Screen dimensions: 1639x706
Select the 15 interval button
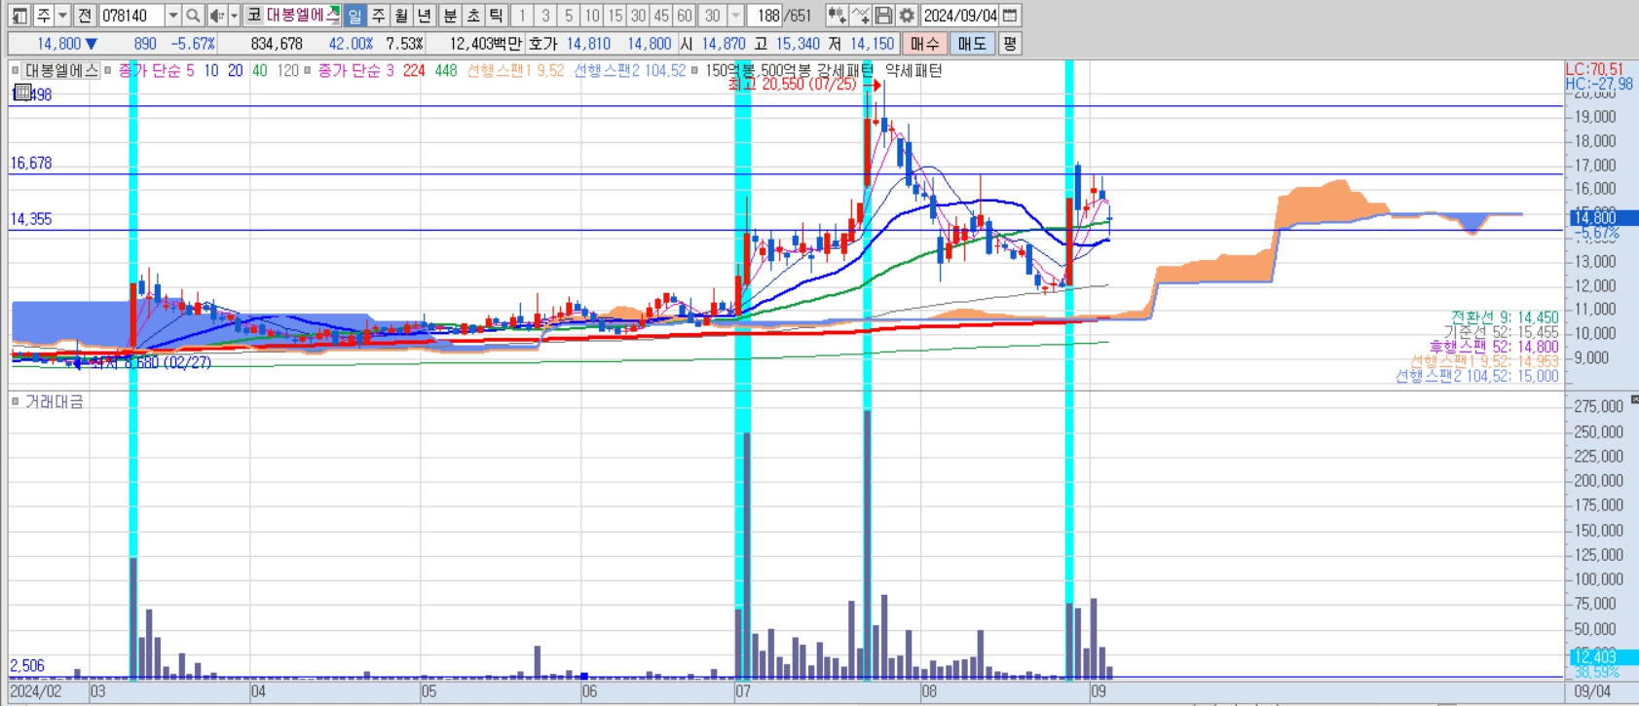tap(615, 16)
